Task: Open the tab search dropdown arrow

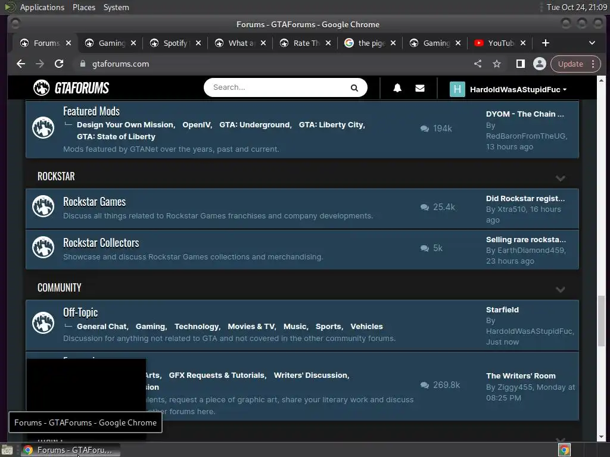Action: [592, 43]
